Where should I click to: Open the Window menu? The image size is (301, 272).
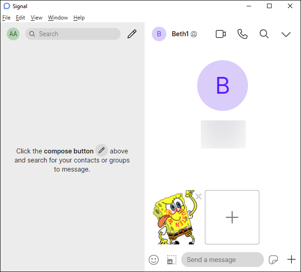tap(58, 18)
